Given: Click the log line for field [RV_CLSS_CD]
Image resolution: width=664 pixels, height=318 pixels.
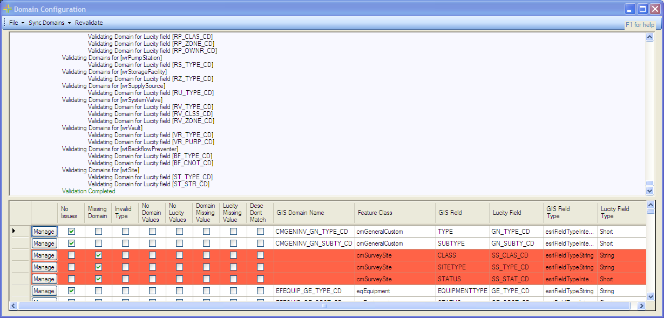Looking at the screenshot, I should coord(150,114).
